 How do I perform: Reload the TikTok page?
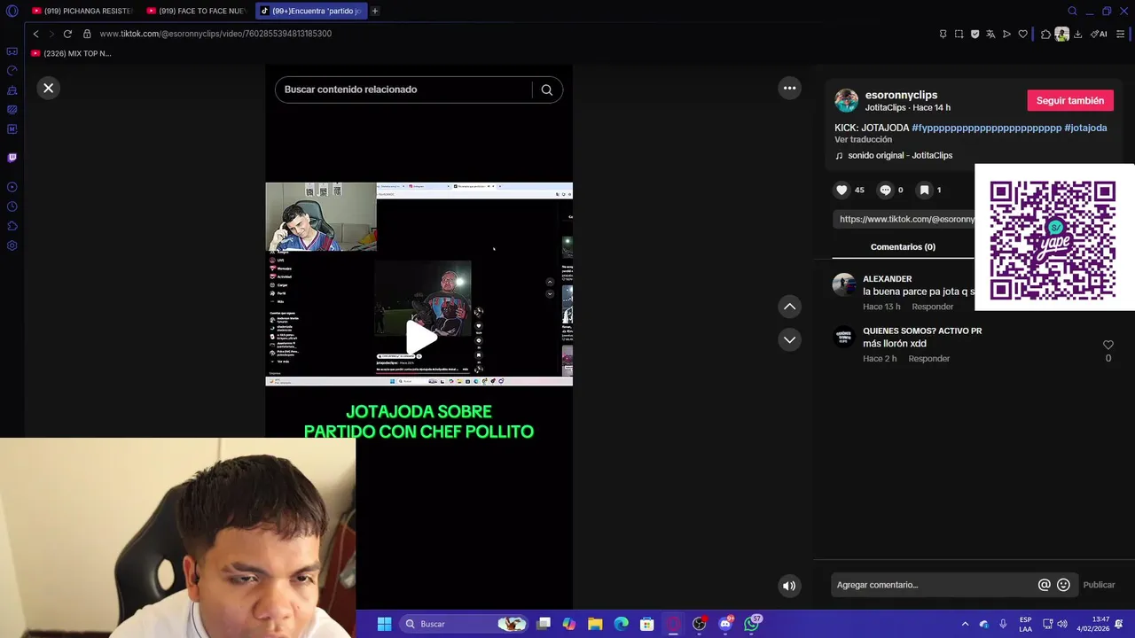pyautogui.click(x=67, y=34)
